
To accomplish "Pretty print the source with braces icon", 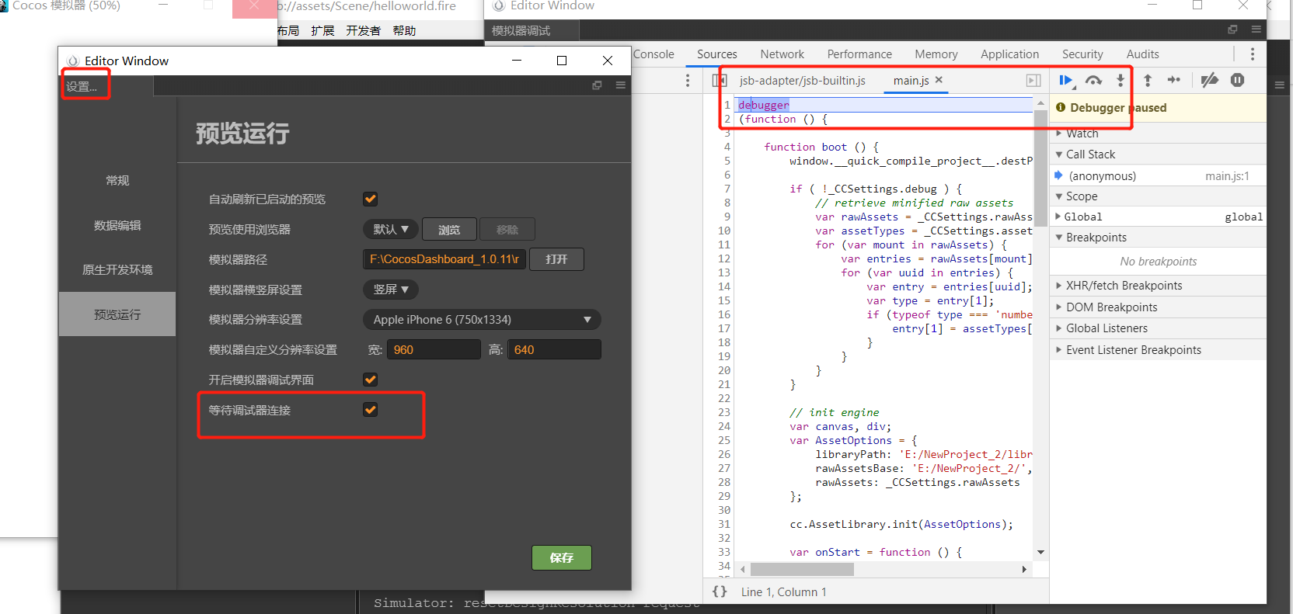I will pos(720,591).
